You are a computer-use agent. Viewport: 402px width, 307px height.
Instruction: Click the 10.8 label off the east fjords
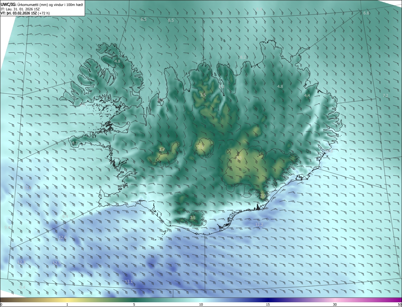pyautogui.click(x=329, y=151)
